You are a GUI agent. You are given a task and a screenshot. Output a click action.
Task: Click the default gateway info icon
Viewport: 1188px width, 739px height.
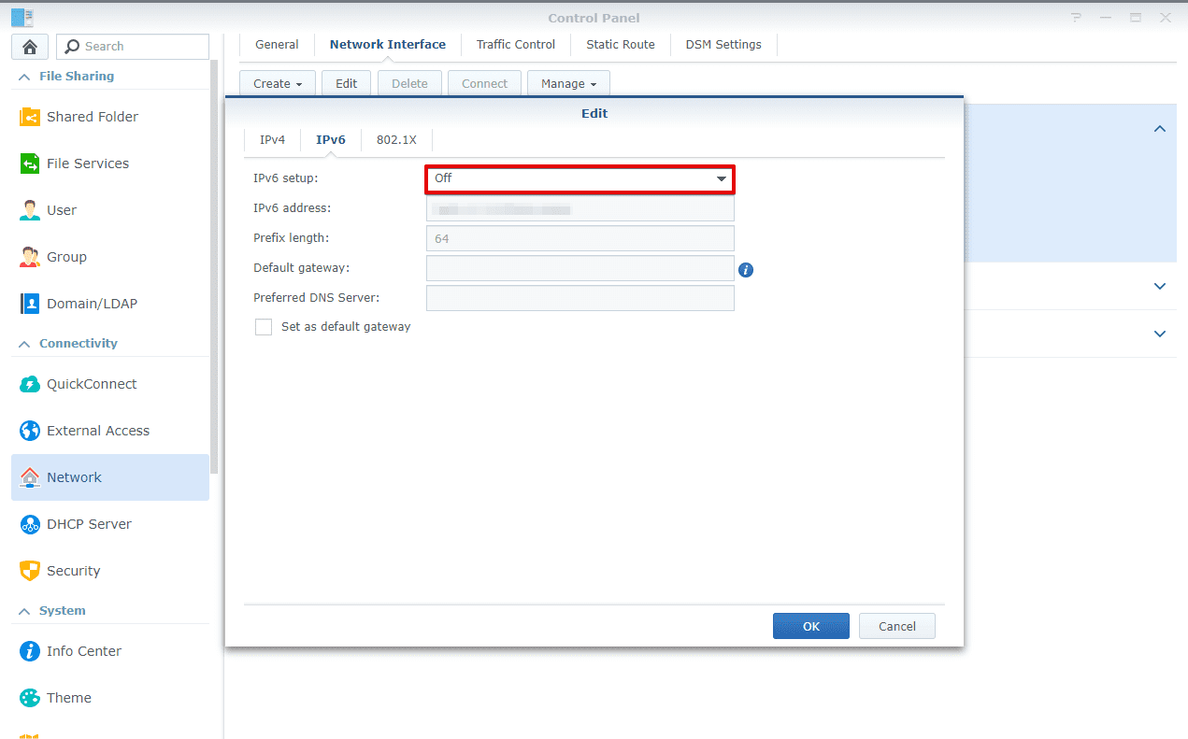point(745,269)
